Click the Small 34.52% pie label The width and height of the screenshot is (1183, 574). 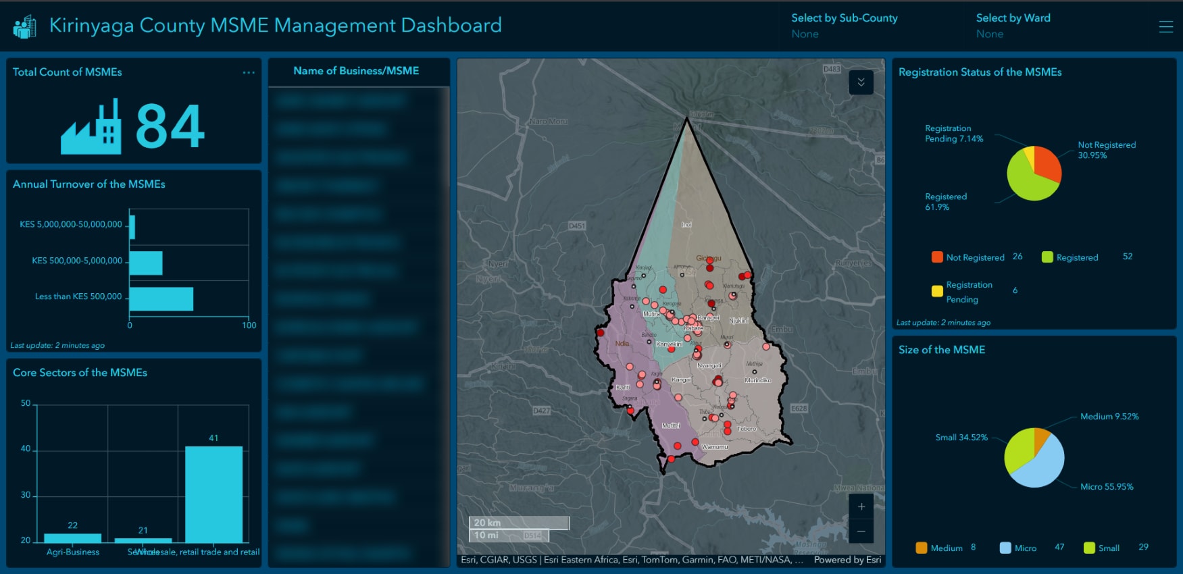pos(961,438)
